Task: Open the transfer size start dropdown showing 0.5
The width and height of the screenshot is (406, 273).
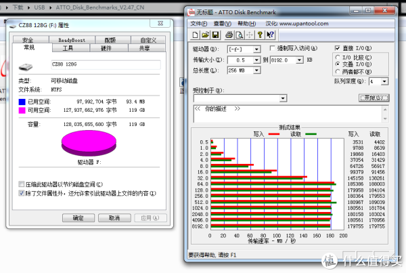Action: (256, 60)
